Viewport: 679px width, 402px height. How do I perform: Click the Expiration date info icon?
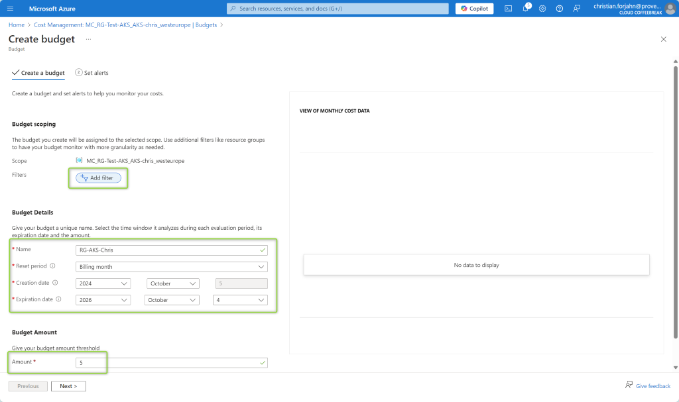[58, 299]
